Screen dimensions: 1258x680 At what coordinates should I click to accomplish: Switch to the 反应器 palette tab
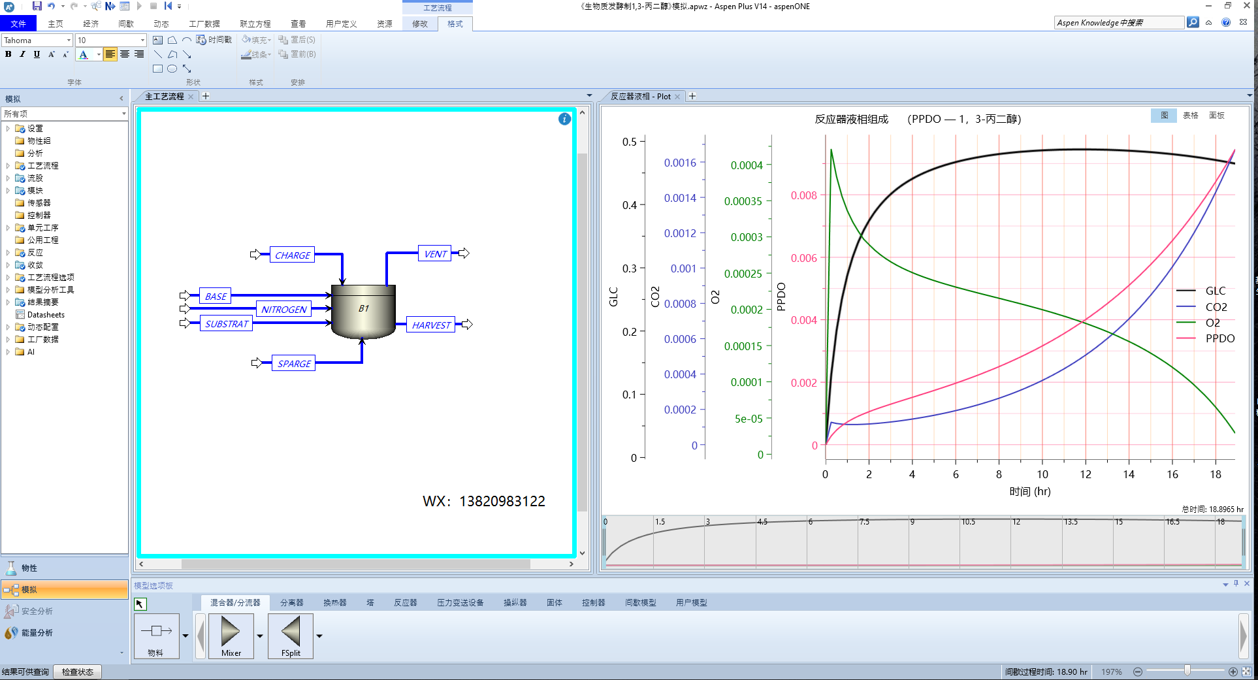(405, 602)
